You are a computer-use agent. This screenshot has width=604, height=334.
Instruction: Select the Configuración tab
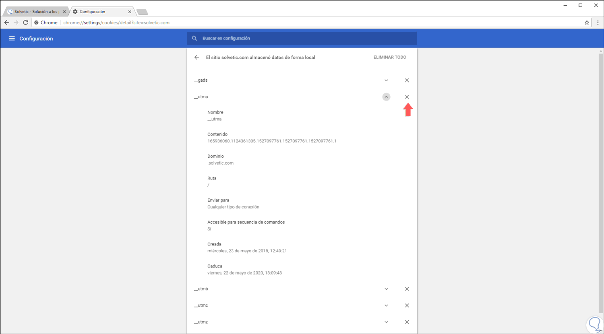point(102,12)
